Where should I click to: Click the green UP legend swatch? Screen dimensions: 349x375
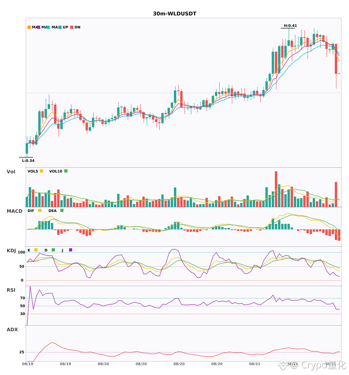click(60, 27)
